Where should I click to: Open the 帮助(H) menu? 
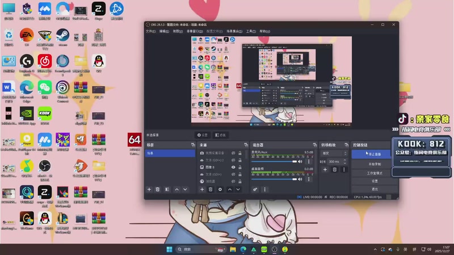click(264, 31)
